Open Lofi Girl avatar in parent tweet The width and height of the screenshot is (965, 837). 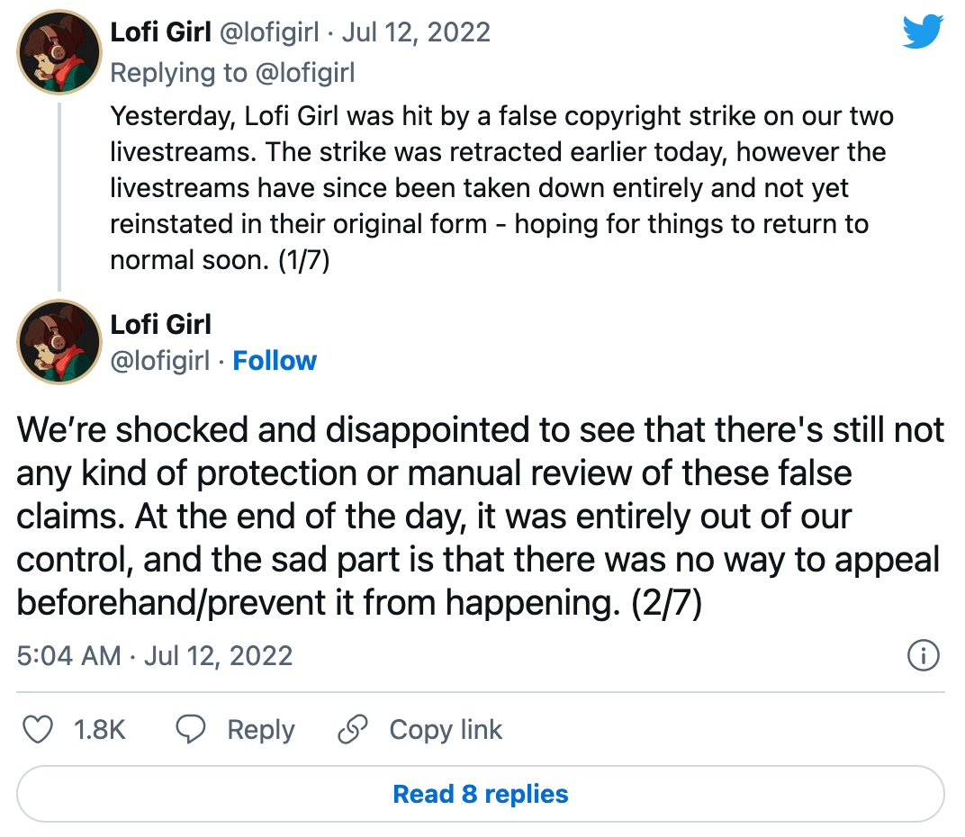pyautogui.click(x=59, y=51)
